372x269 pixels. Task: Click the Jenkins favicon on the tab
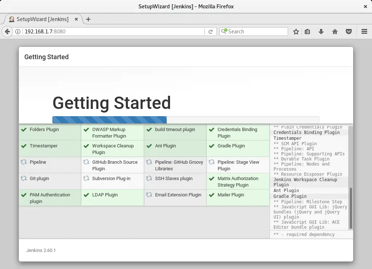tap(12, 19)
